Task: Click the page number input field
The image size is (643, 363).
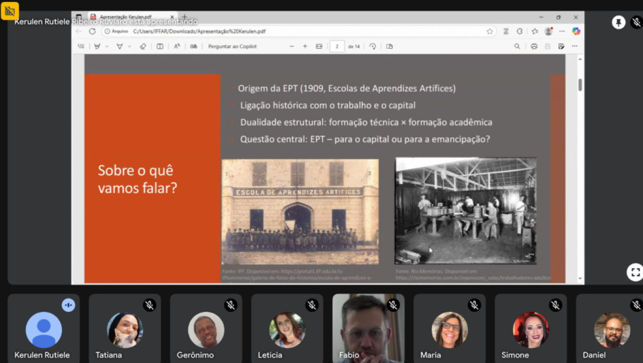Action: tap(337, 46)
